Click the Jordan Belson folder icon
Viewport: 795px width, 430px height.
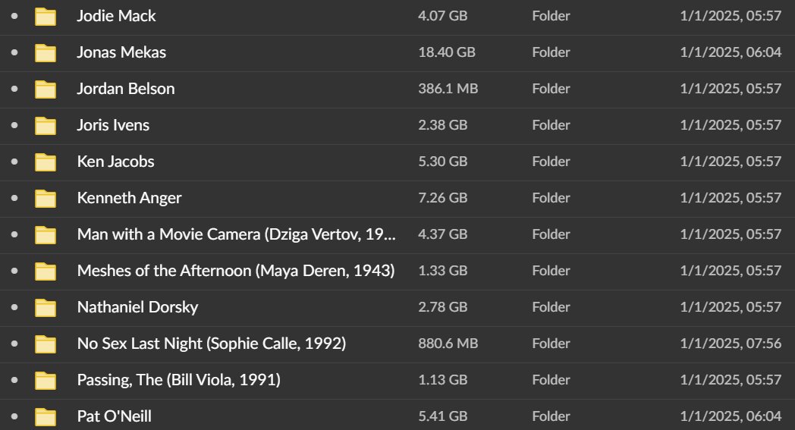coord(46,89)
